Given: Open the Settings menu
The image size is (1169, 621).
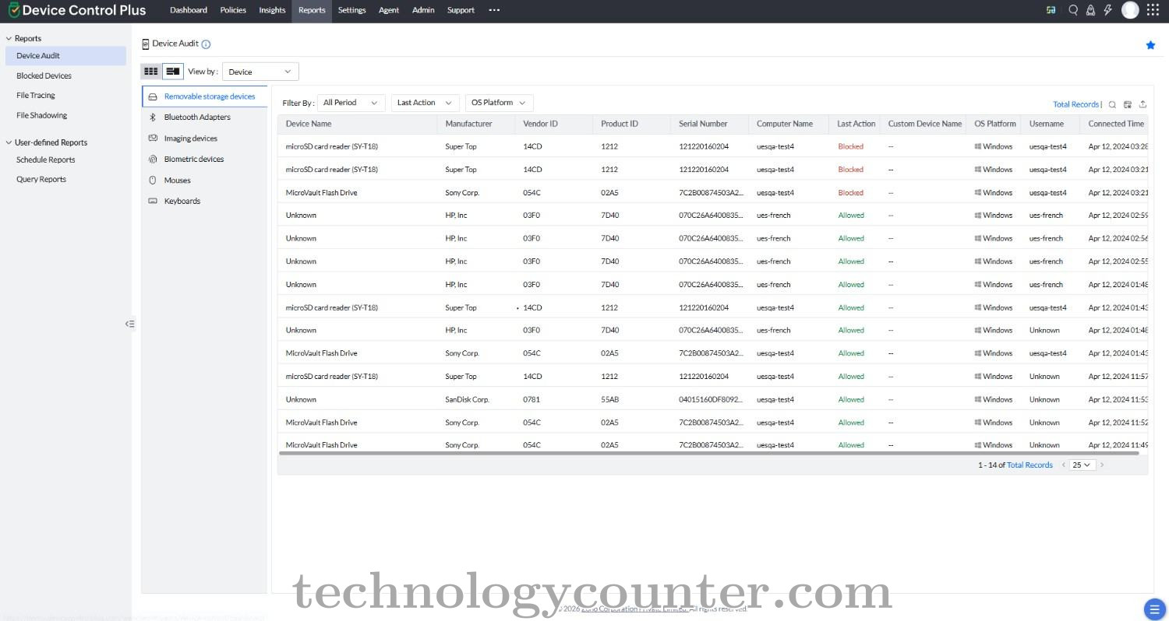Looking at the screenshot, I should (x=351, y=10).
